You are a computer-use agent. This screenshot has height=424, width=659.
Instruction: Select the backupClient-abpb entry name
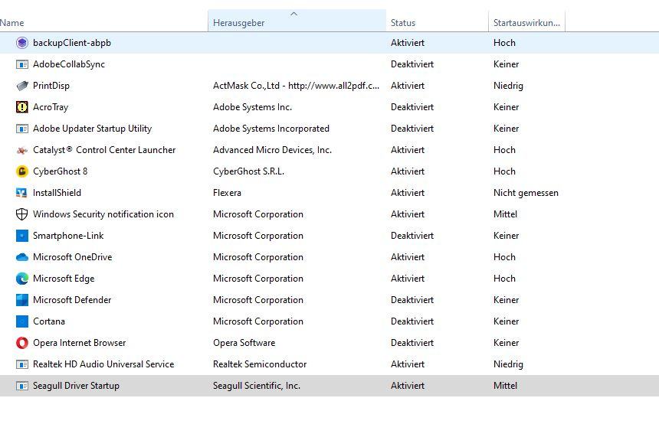(72, 43)
